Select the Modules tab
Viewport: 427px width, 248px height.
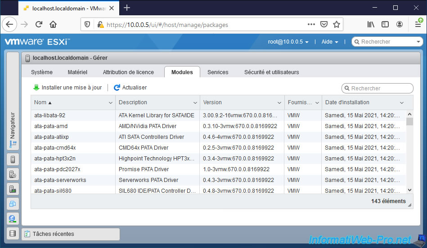click(182, 72)
